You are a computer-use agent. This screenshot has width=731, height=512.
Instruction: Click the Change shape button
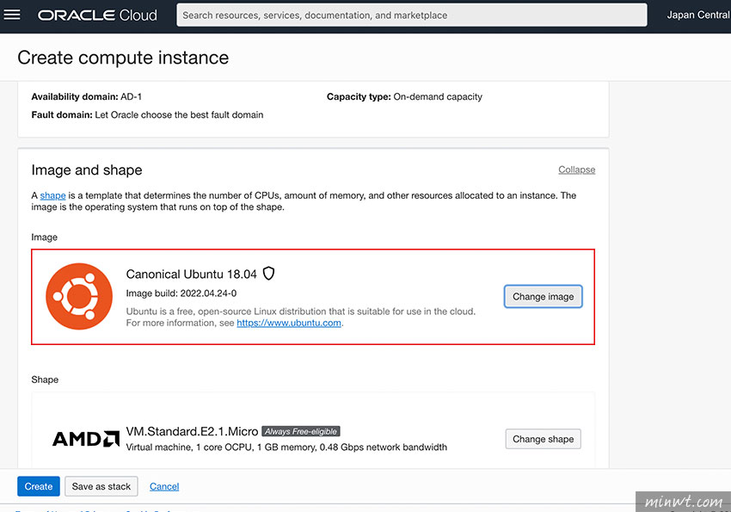click(x=544, y=439)
